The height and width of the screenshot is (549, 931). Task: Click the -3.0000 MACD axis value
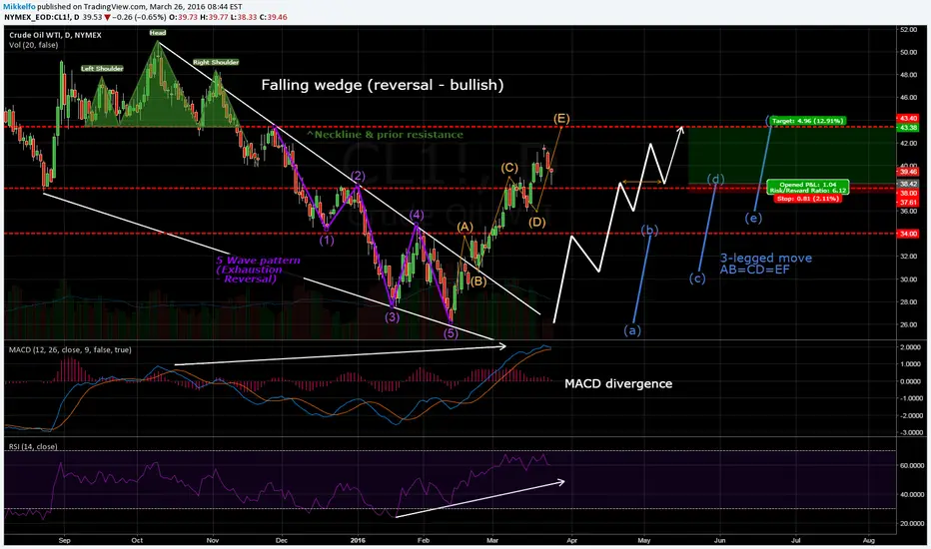pyautogui.click(x=911, y=433)
